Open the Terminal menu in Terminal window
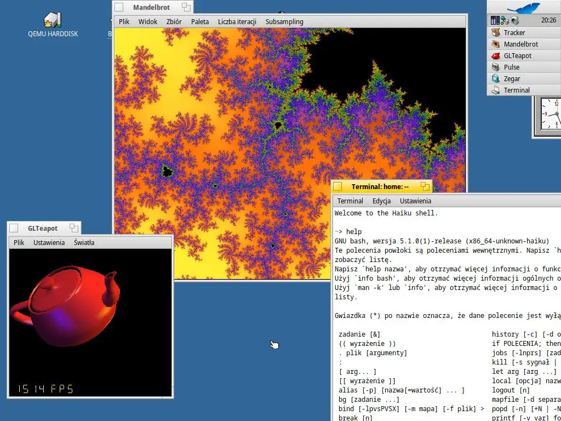The width and height of the screenshot is (561, 421). click(350, 201)
